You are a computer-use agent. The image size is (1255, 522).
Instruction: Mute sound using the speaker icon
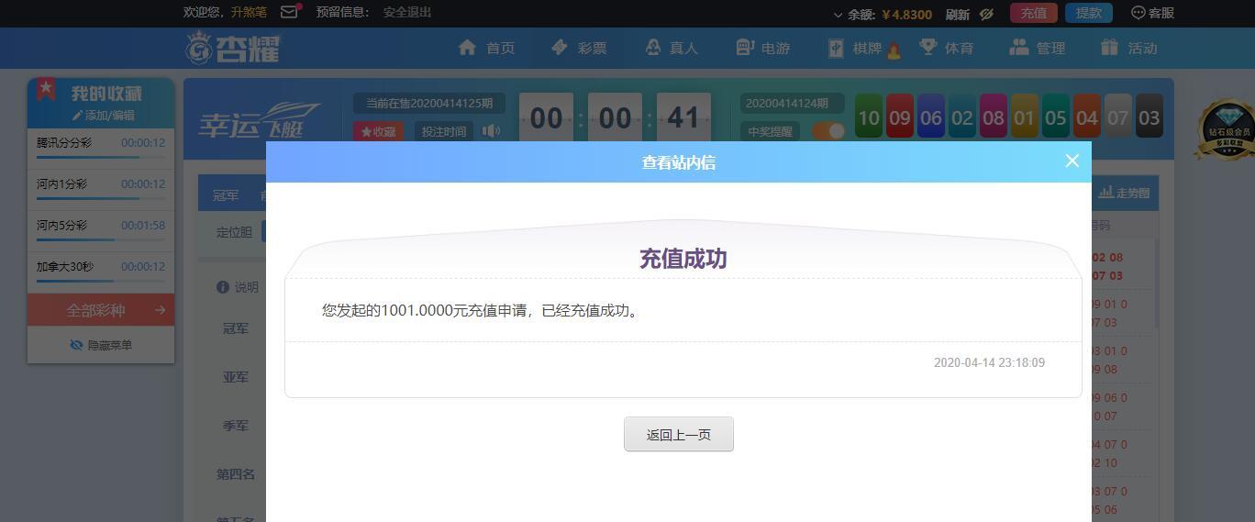(491, 131)
